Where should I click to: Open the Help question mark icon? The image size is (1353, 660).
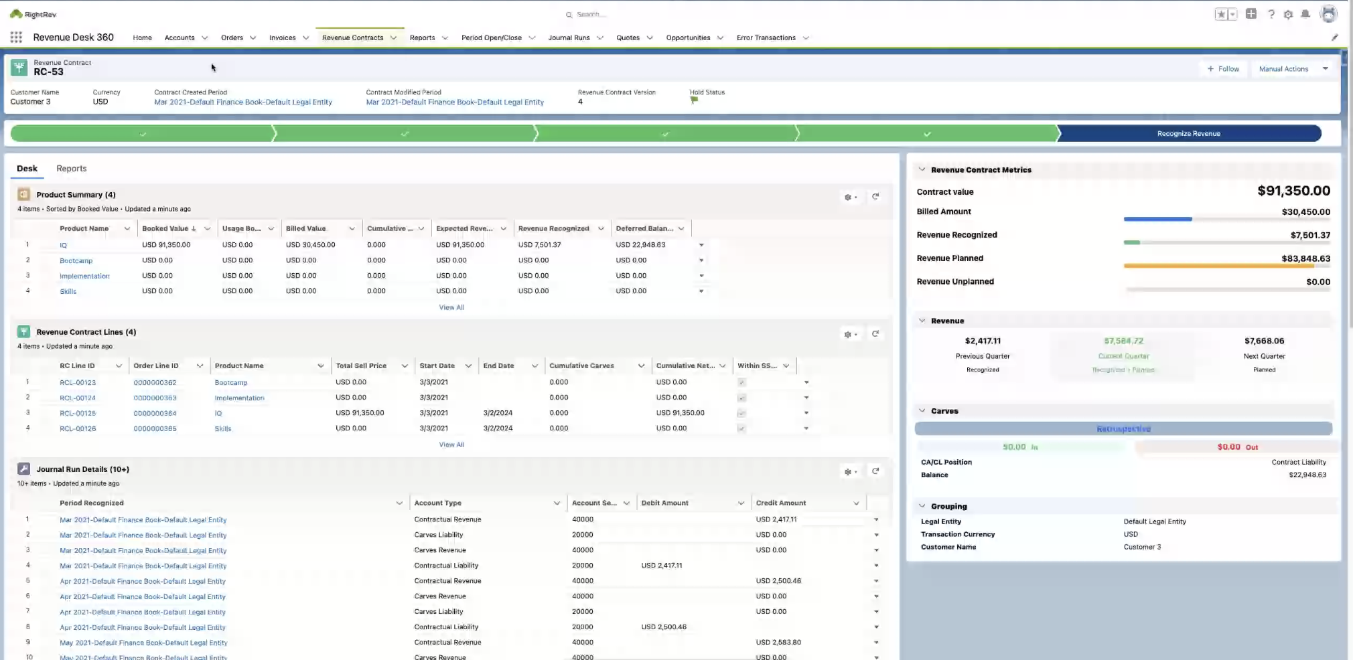1270,13
